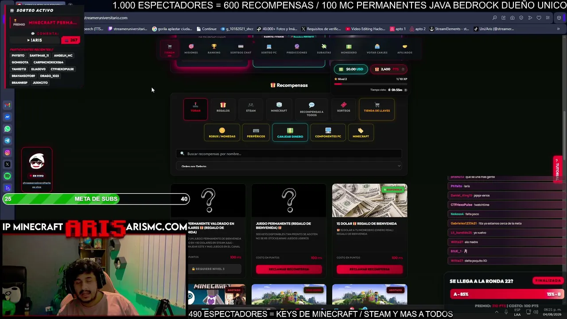Open the Video Editing Hacks bookmark
This screenshot has height=319, width=567.
point(365,29)
